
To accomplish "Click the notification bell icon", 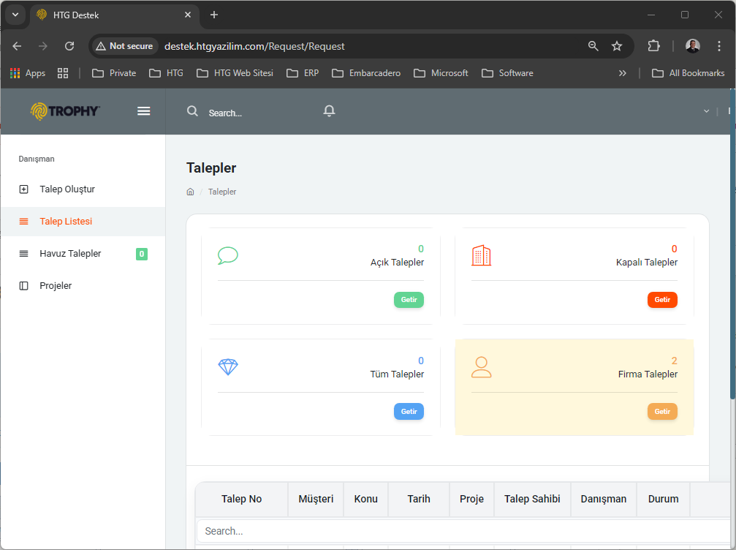I will pyautogui.click(x=330, y=110).
